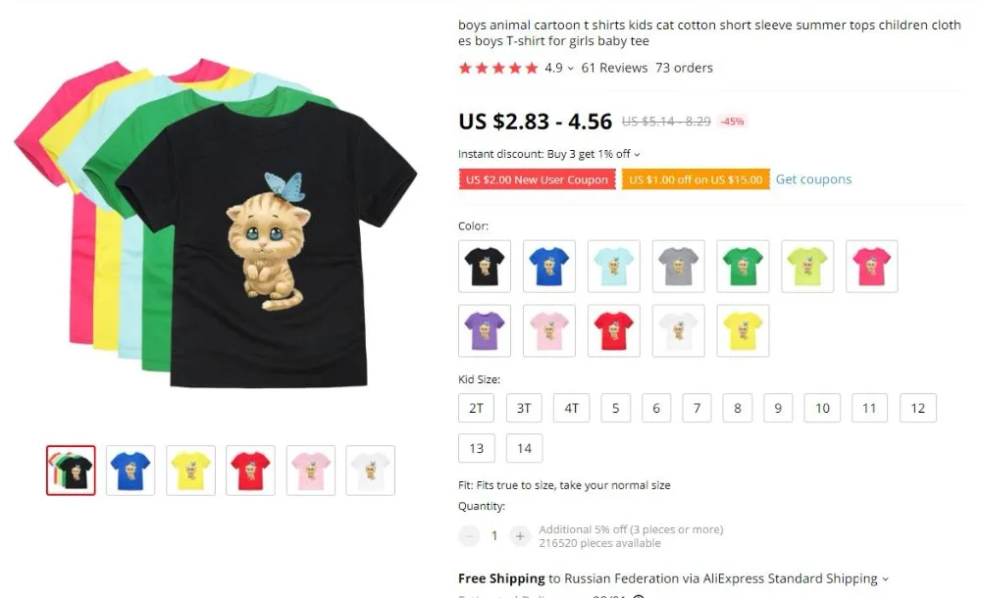
Task: Select the black shirt color swatch
Action: (x=485, y=267)
